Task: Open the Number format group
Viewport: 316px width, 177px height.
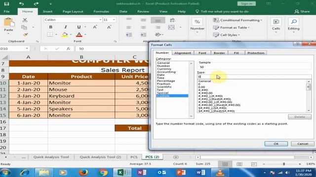Action: click(x=197, y=26)
